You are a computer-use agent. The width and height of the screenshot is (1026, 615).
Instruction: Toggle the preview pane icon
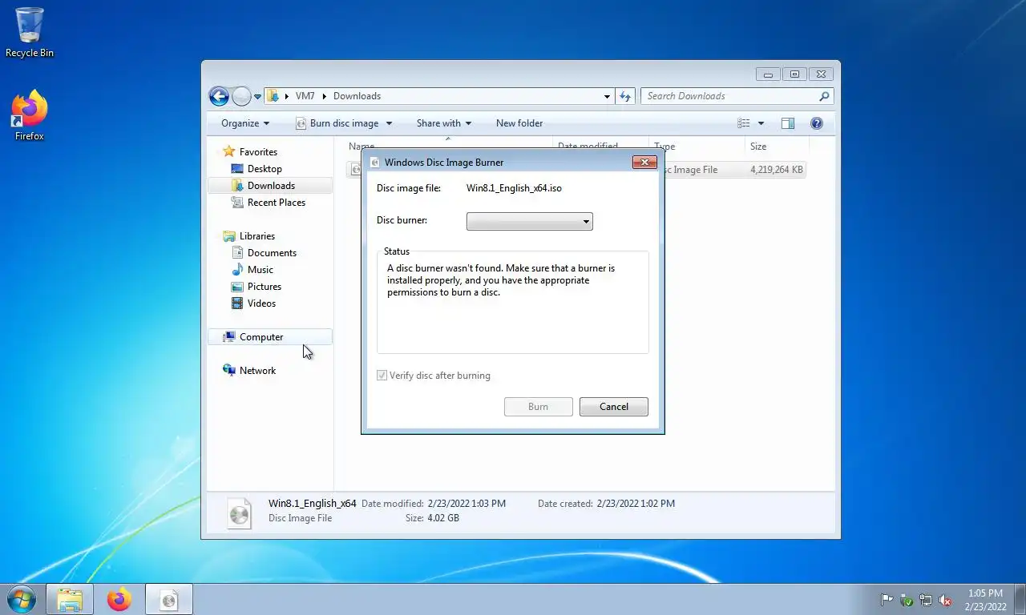click(x=788, y=123)
